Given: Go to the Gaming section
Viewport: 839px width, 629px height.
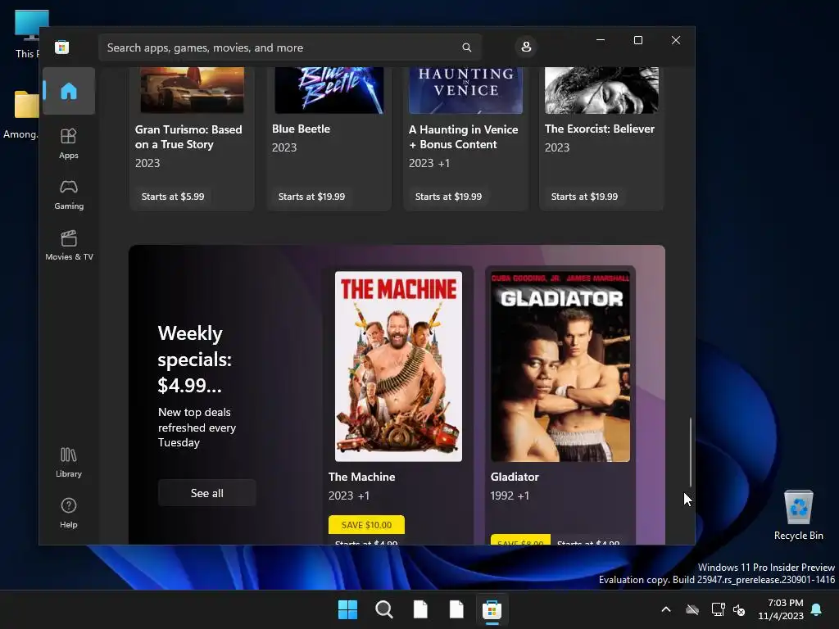Looking at the screenshot, I should coord(69,195).
